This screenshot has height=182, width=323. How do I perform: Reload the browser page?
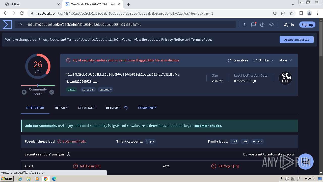click(x=22, y=13)
